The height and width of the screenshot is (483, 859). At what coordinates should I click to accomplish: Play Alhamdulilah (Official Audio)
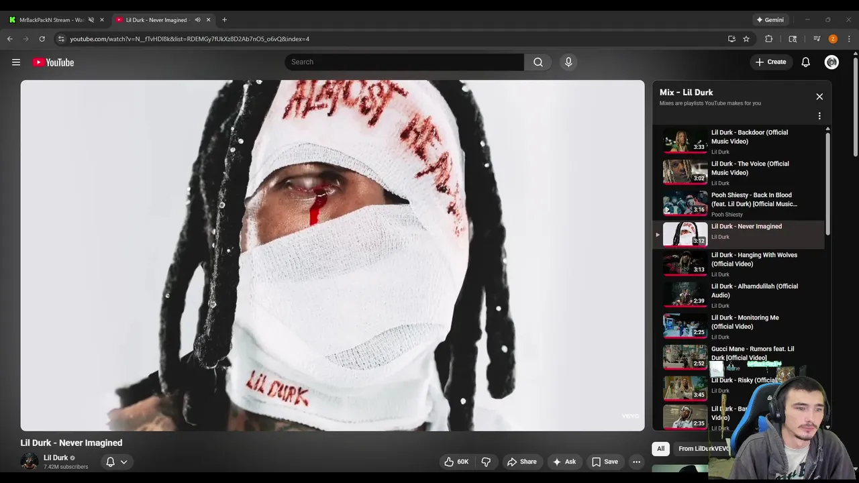[x=754, y=290]
